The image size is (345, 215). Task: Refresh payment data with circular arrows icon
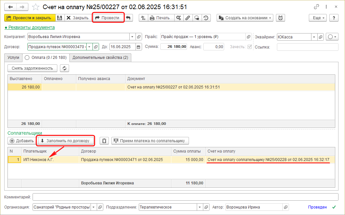click(64, 68)
